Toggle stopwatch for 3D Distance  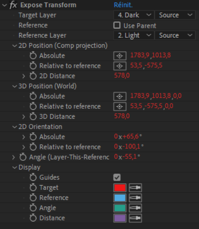click(33, 116)
